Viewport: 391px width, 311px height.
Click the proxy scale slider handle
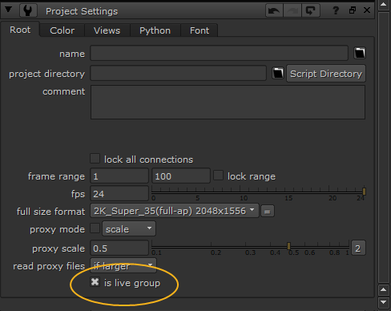(288, 246)
